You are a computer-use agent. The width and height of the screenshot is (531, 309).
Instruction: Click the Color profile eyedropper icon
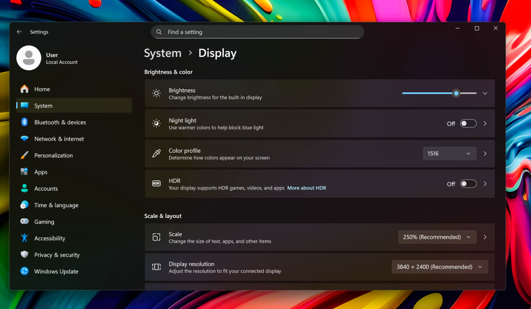(156, 154)
